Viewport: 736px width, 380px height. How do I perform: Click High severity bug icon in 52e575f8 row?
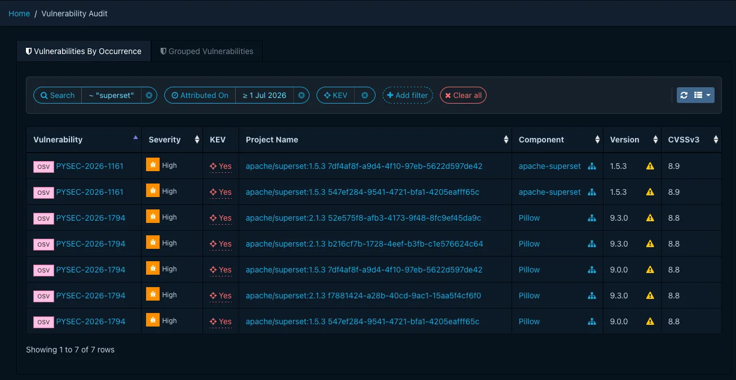coord(153,216)
